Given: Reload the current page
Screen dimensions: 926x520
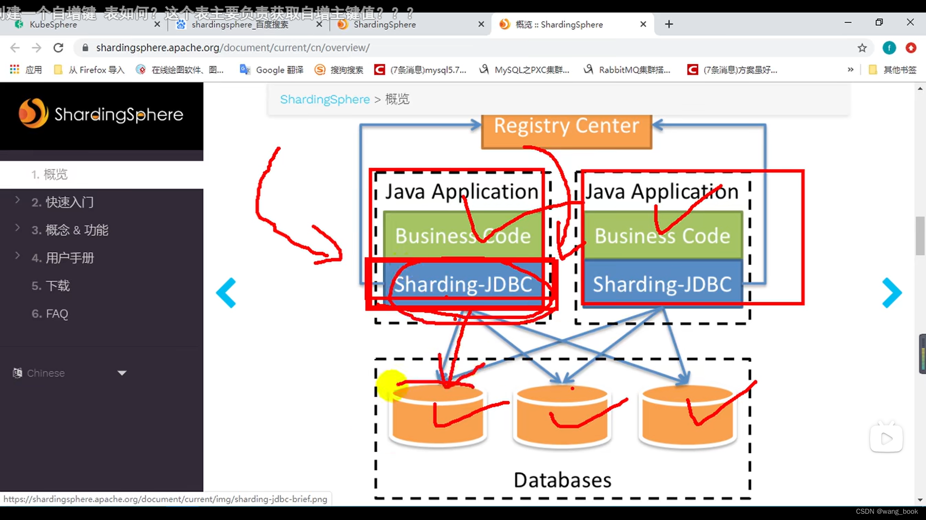Looking at the screenshot, I should coord(58,48).
